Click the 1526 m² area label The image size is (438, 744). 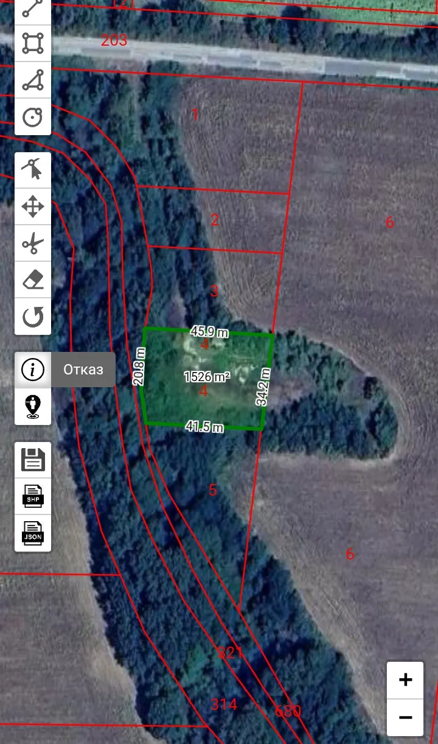coord(207,377)
